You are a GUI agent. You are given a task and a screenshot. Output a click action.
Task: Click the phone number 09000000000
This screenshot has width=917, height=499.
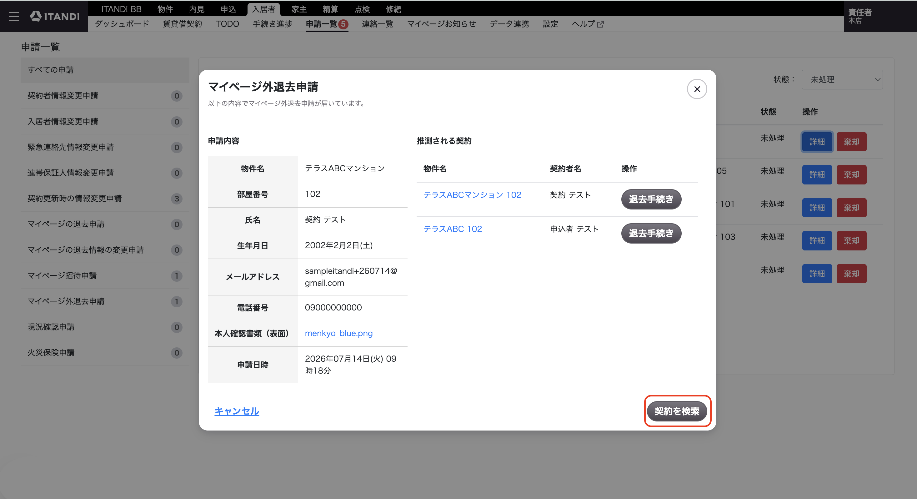pyautogui.click(x=333, y=307)
